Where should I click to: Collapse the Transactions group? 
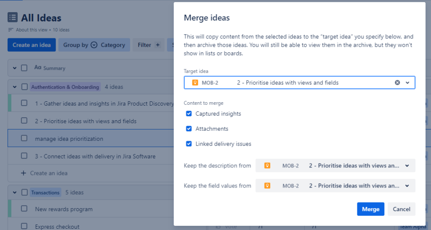[15, 193]
